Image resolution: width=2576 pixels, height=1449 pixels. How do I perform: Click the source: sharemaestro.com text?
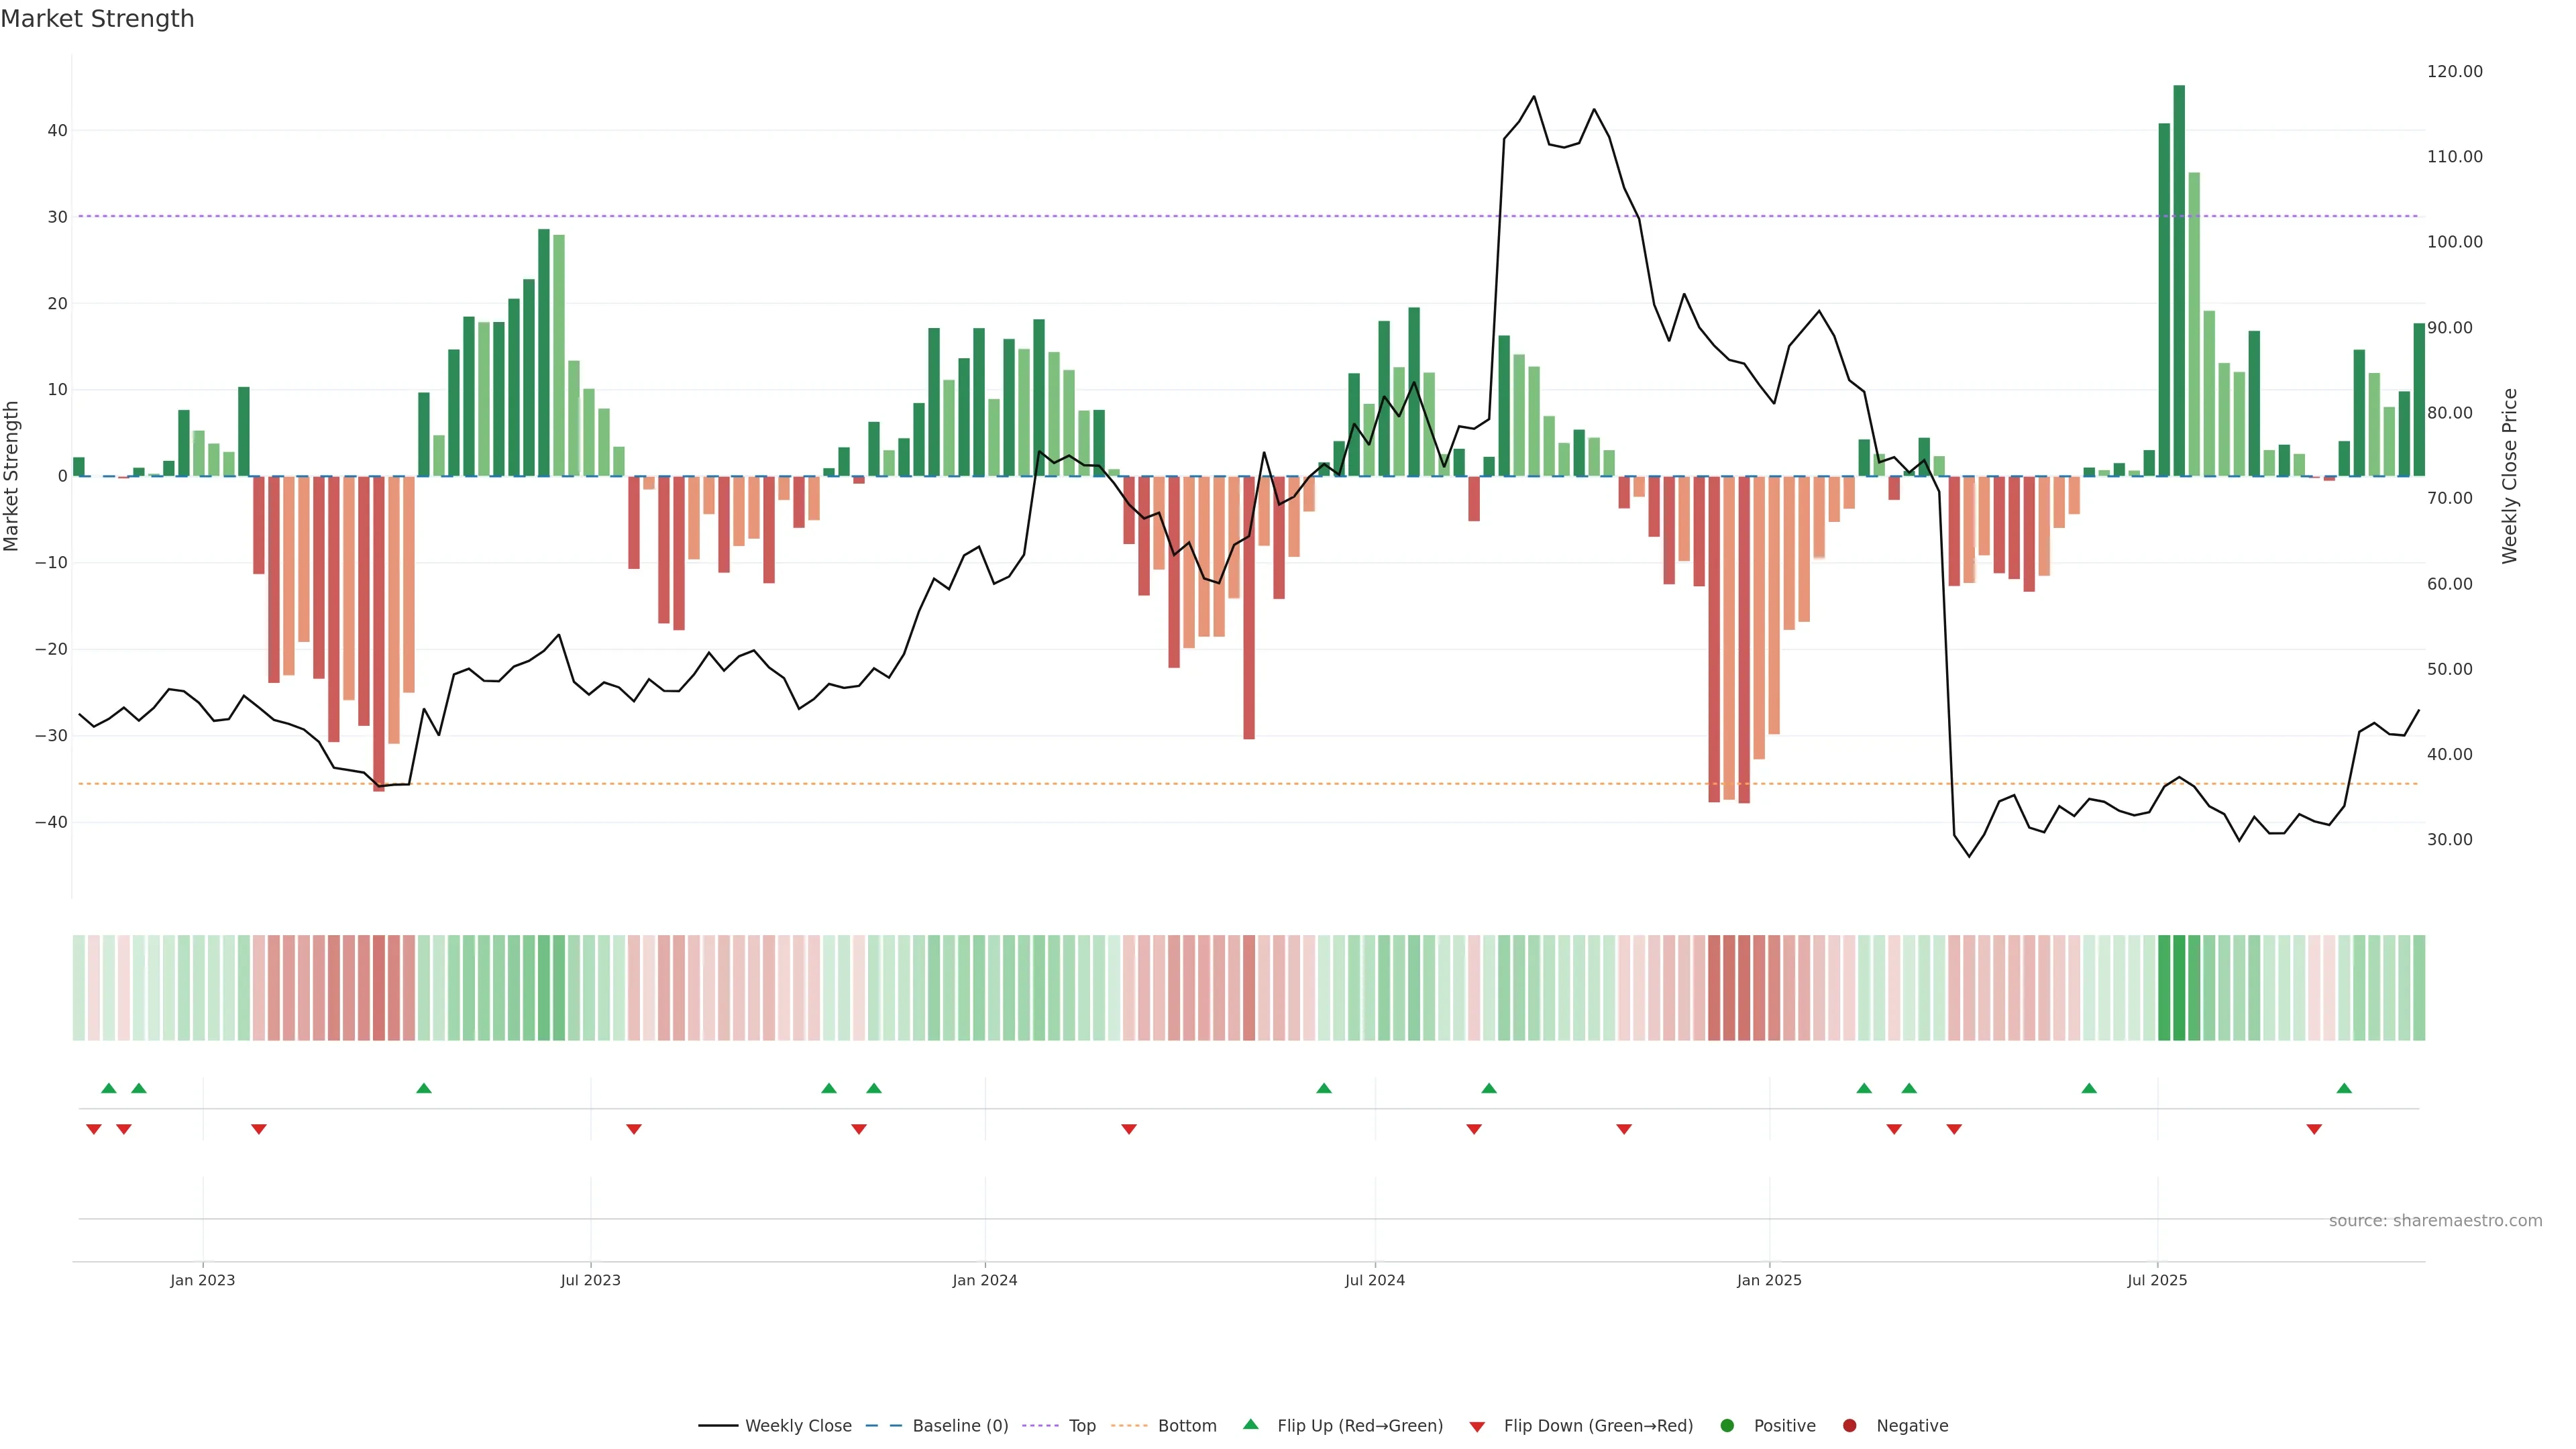pos(2435,1221)
